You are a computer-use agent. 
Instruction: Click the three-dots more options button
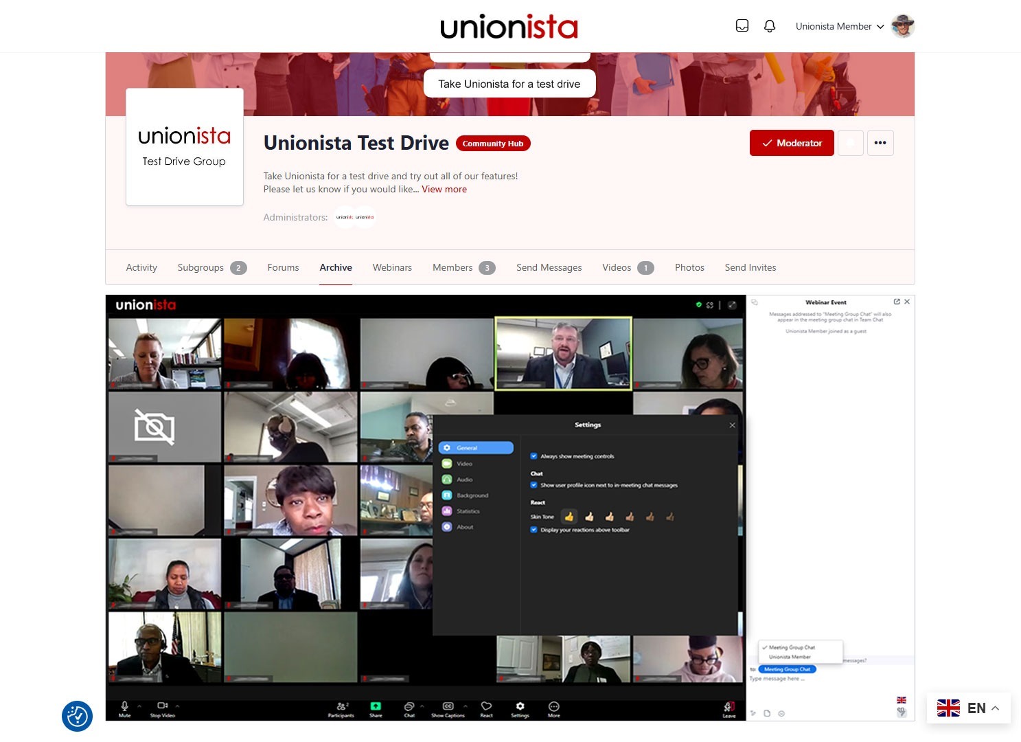point(880,143)
